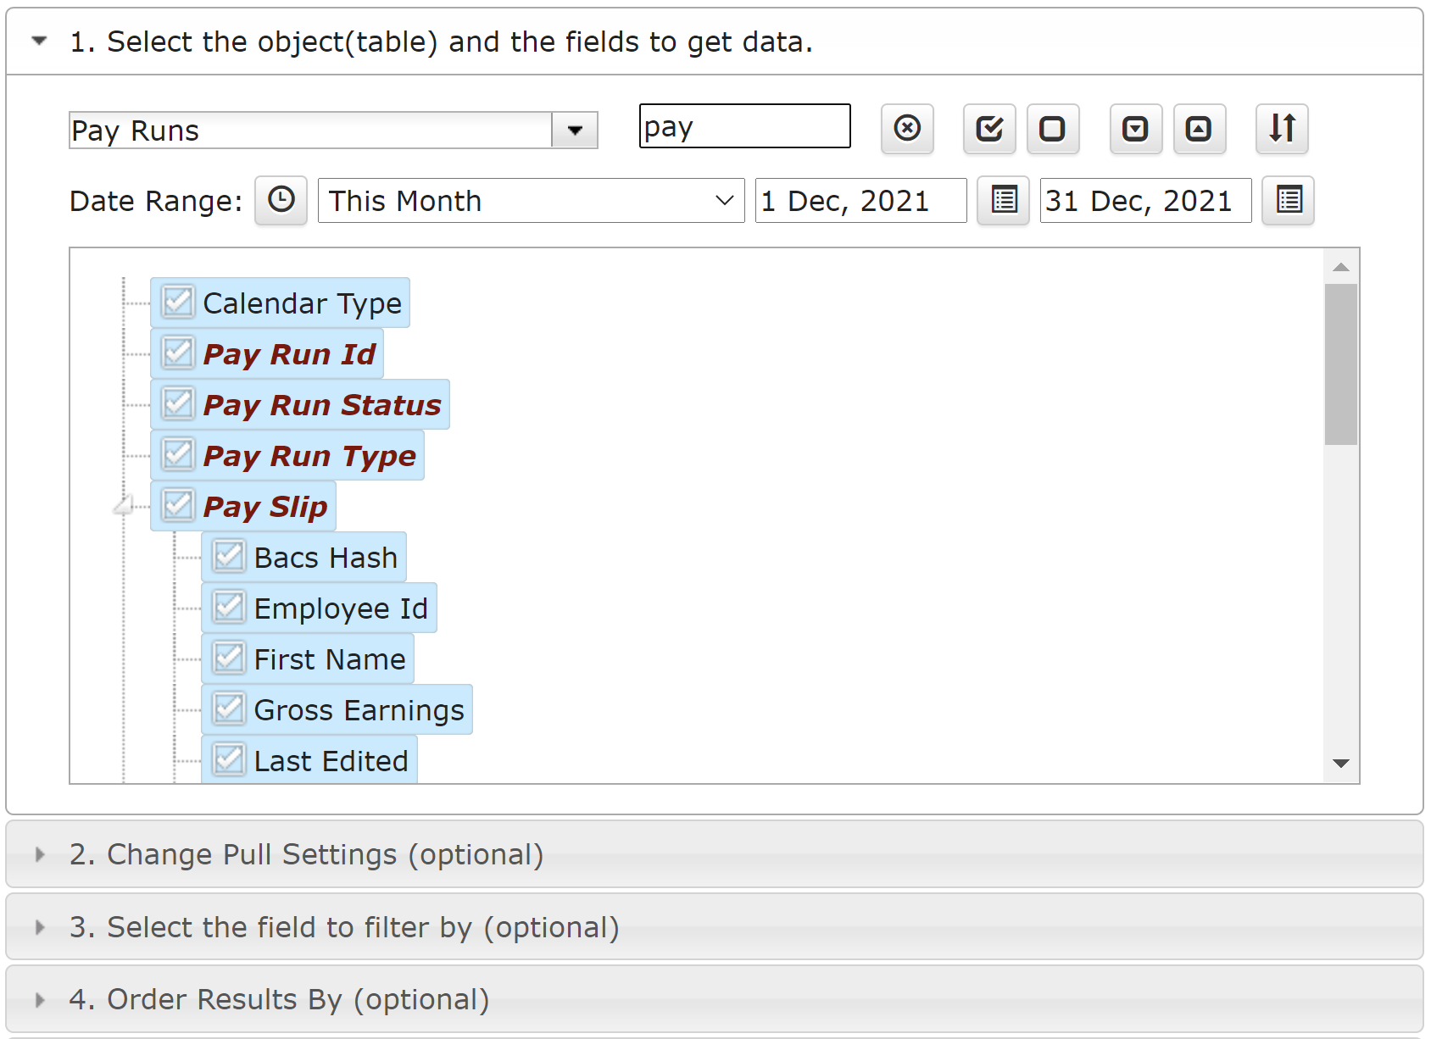Open the This Month range dropdown

coord(531,201)
